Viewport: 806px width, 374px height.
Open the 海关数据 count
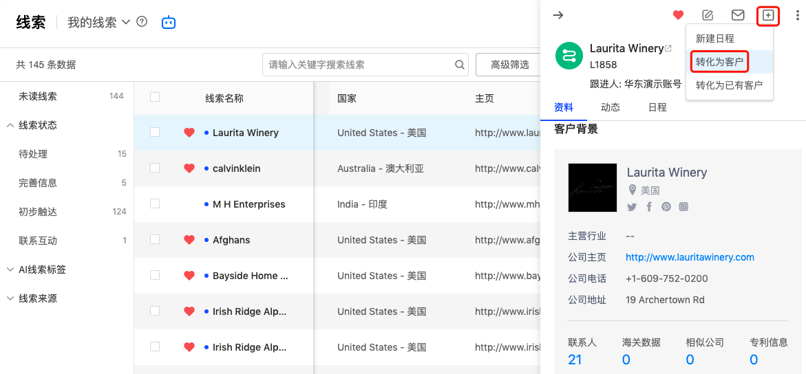click(x=626, y=359)
